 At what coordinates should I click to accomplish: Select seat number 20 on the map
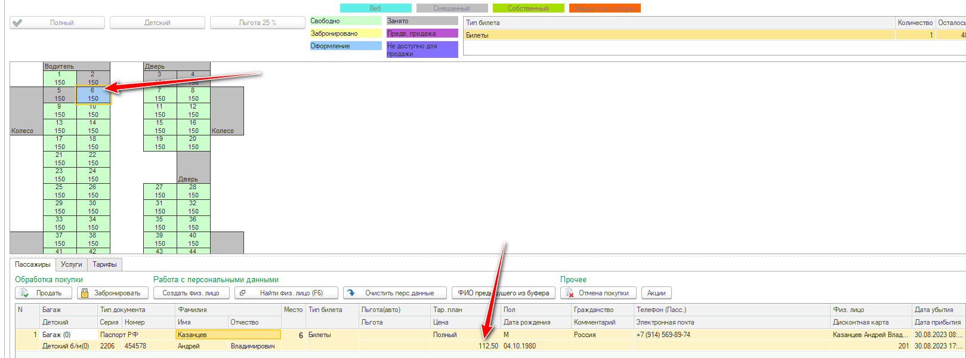tap(193, 143)
